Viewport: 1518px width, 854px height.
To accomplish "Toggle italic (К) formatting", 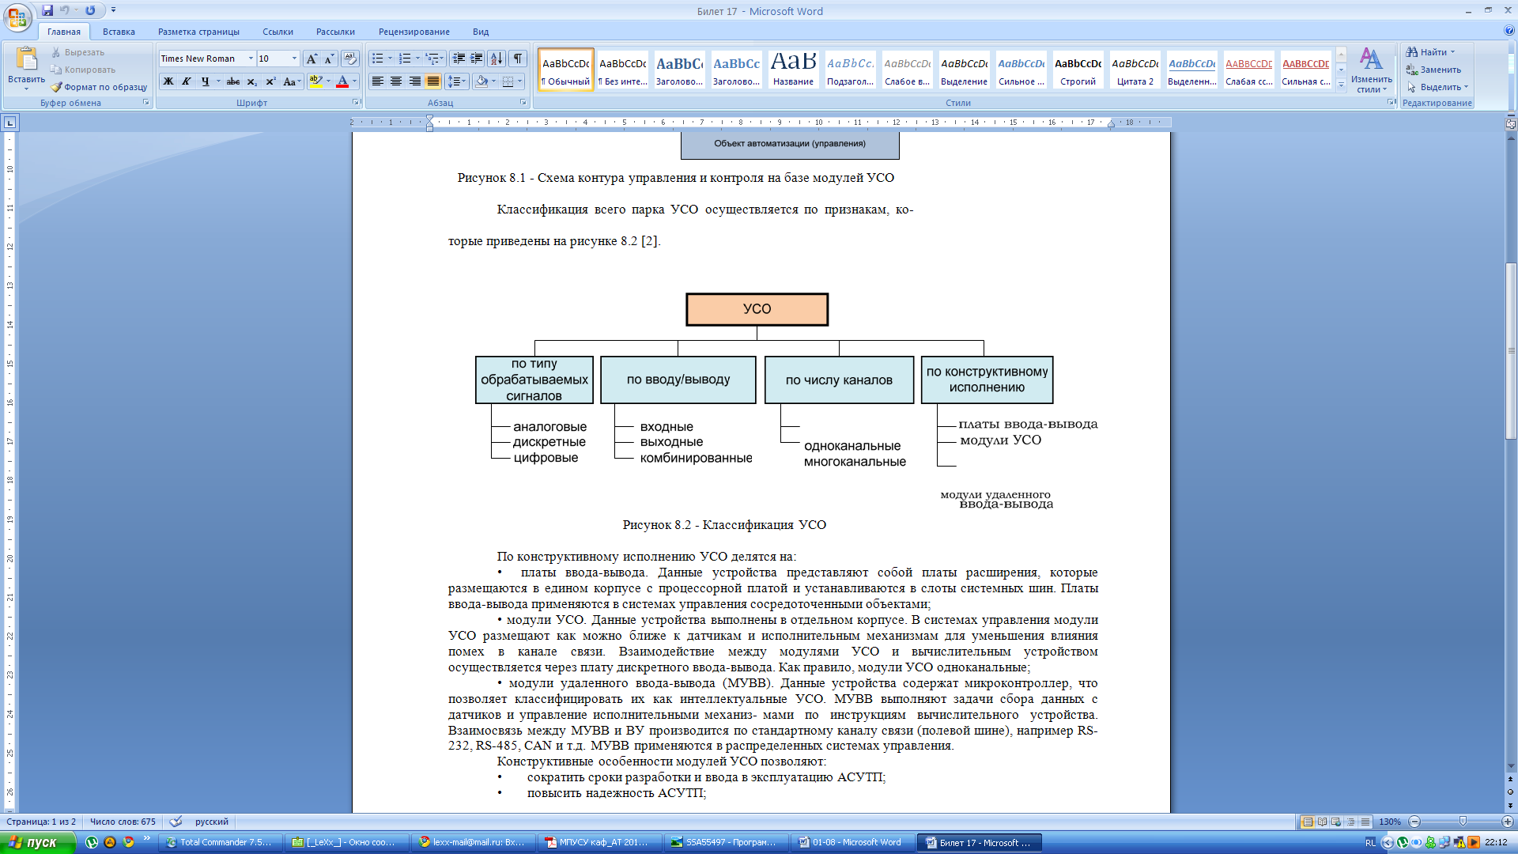I will (x=187, y=81).
